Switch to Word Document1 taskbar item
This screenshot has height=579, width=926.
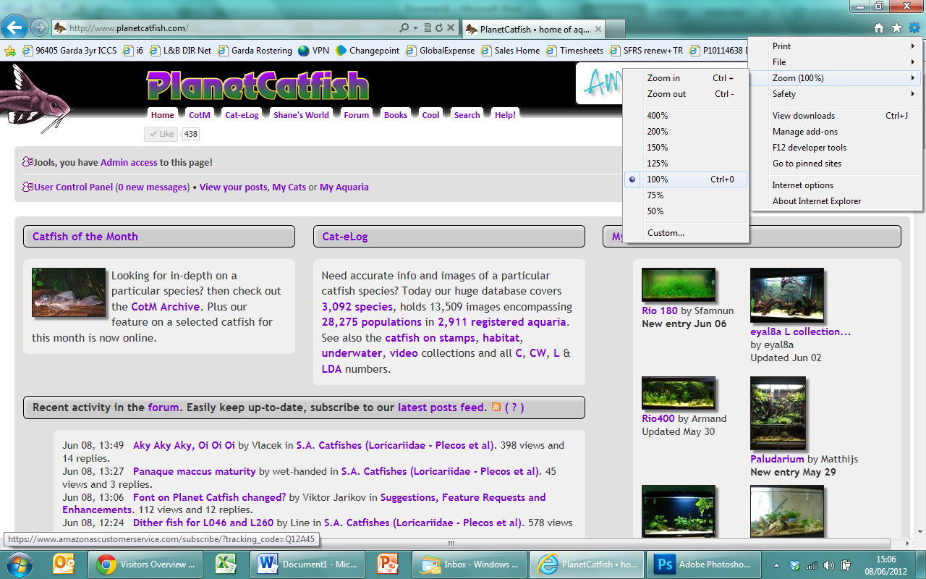coord(307,564)
